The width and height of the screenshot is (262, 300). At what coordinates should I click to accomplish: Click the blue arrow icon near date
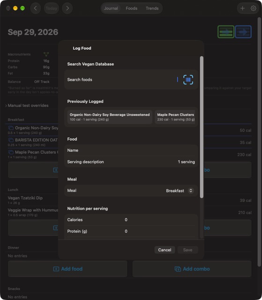point(243,32)
